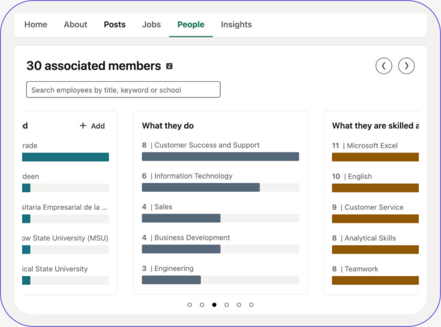Filter by English skill bar
The height and width of the screenshot is (327, 441).
(x=375, y=188)
